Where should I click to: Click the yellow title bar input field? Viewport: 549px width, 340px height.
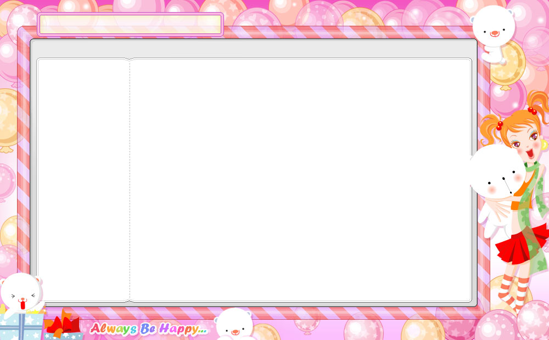pos(130,24)
